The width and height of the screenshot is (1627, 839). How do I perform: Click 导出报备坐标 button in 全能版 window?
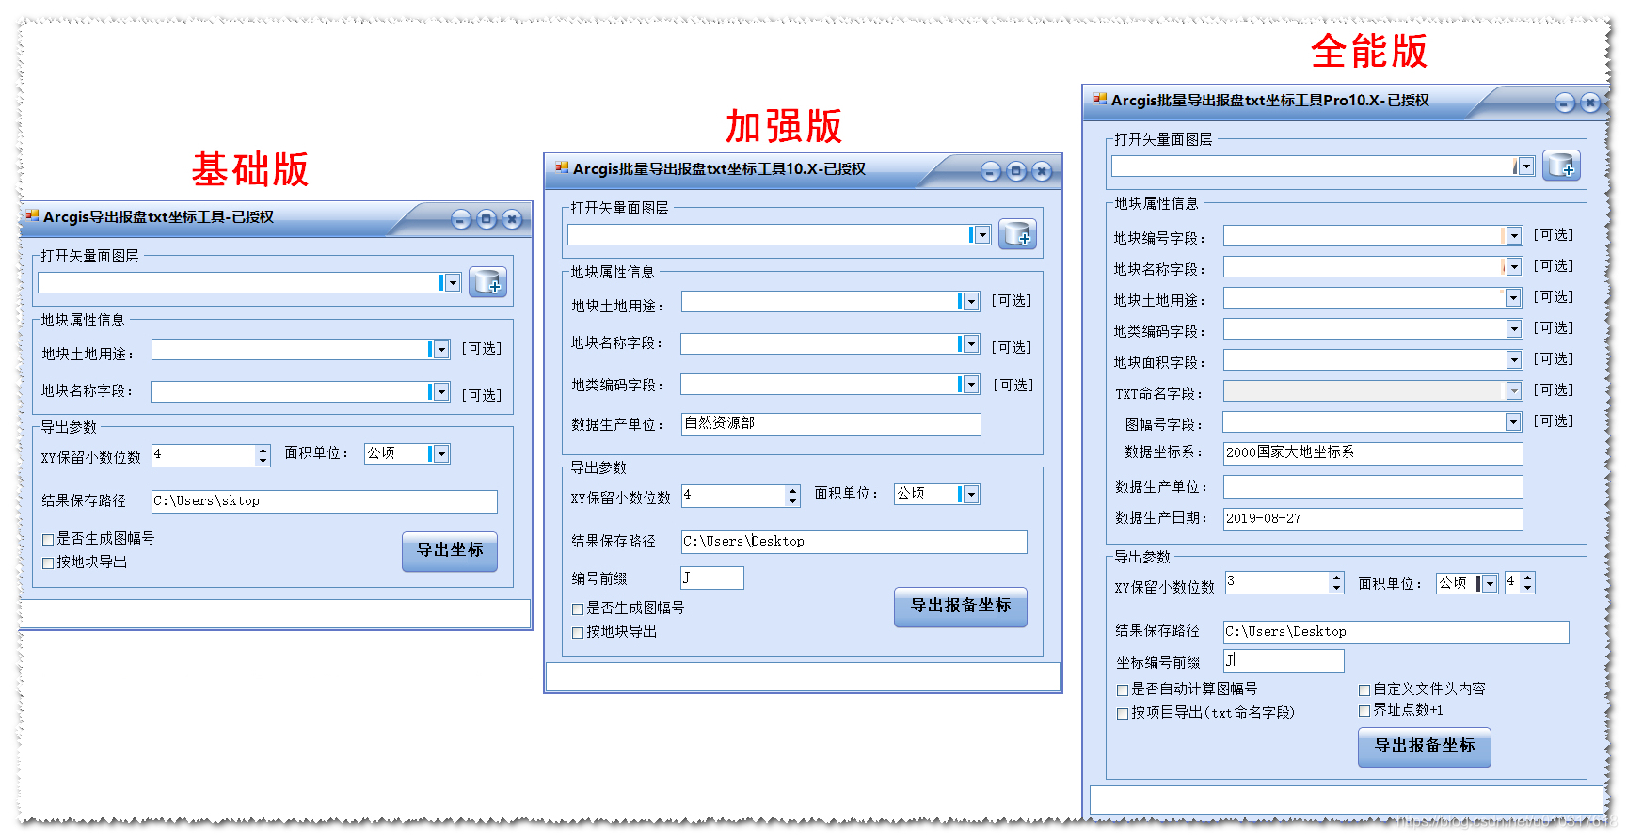(1425, 747)
